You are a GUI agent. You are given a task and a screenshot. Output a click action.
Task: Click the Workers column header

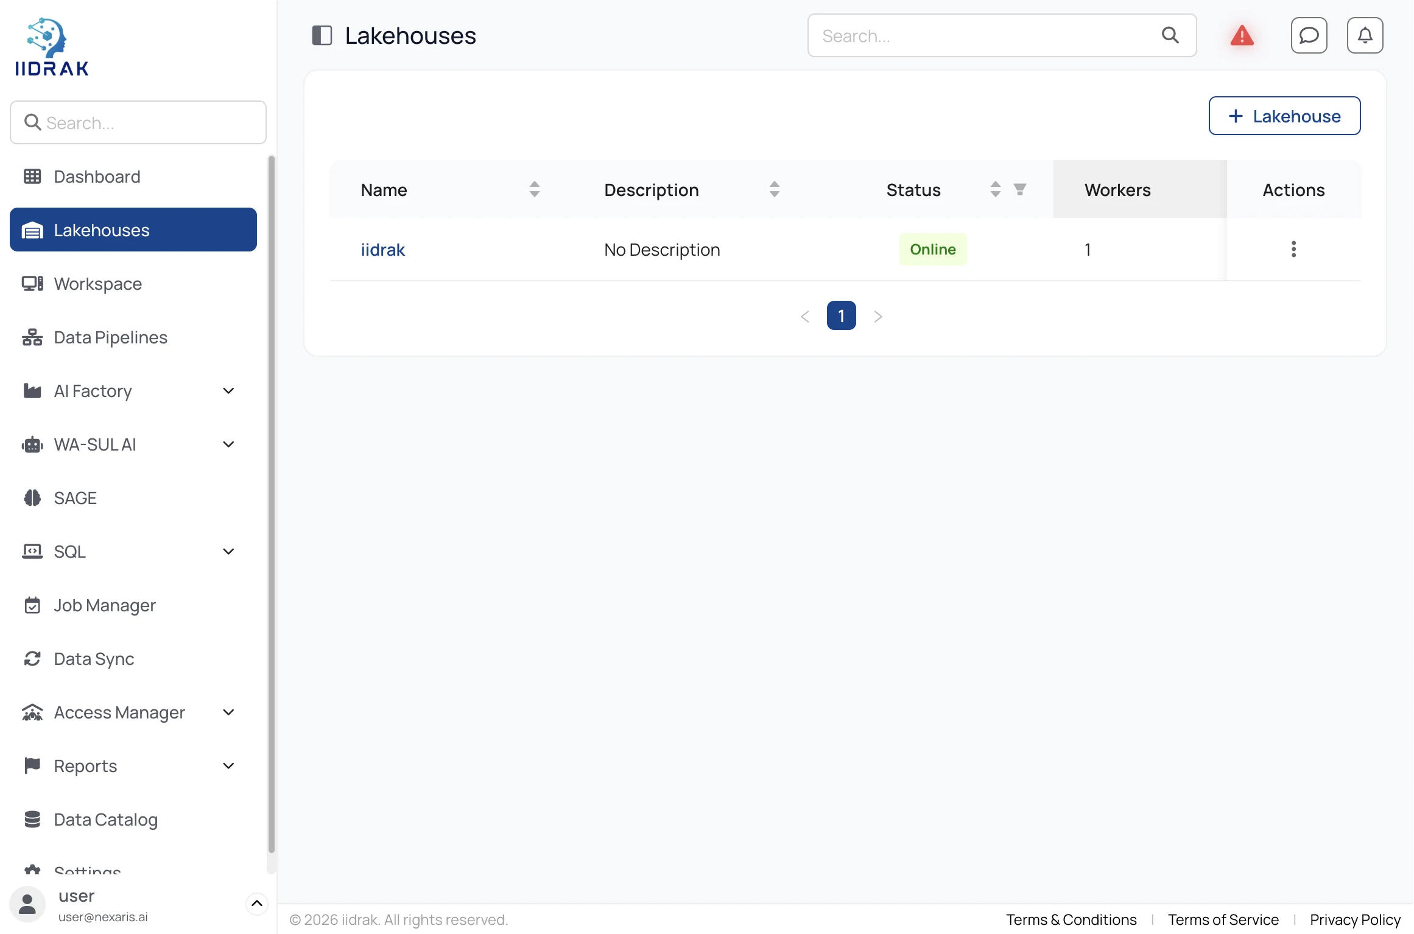(x=1139, y=189)
